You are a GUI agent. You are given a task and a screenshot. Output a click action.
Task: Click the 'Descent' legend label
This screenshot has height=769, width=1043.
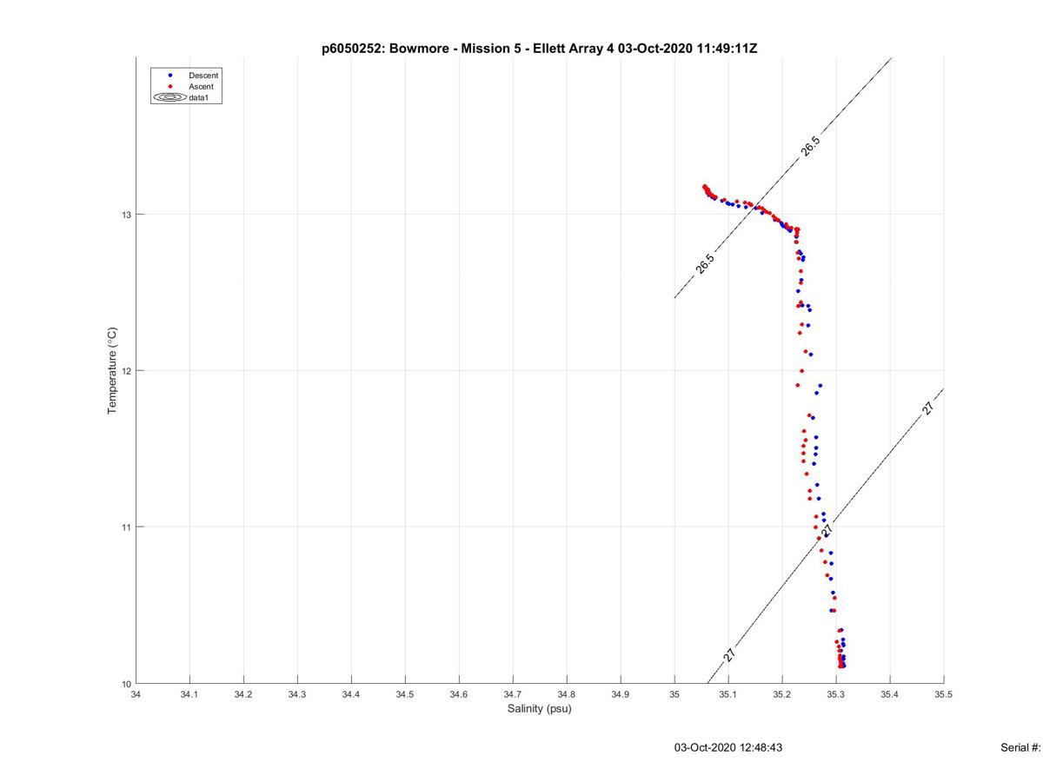[203, 76]
